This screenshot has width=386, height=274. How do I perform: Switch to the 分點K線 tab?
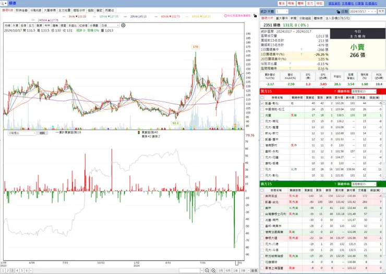[x=35, y=10]
